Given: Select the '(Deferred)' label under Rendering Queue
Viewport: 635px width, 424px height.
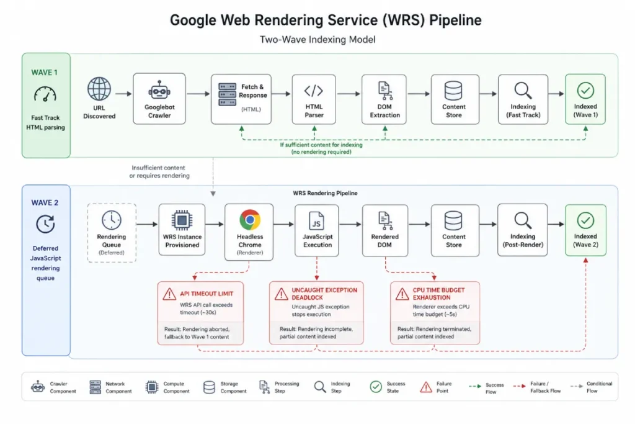Looking at the screenshot, I should click(x=112, y=253).
